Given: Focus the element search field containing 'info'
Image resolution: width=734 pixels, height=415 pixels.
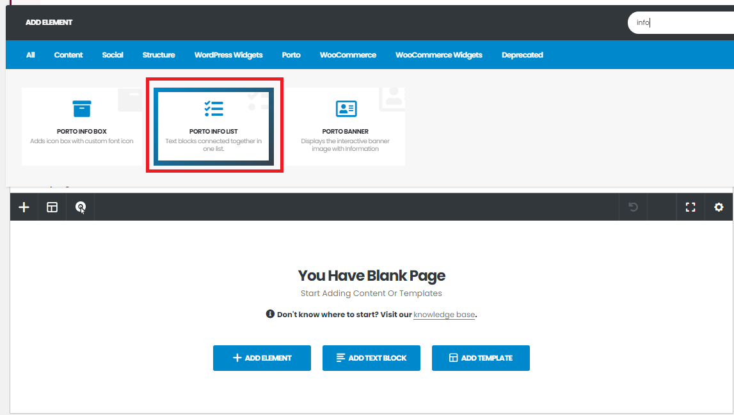Looking at the screenshot, I should click(x=681, y=22).
